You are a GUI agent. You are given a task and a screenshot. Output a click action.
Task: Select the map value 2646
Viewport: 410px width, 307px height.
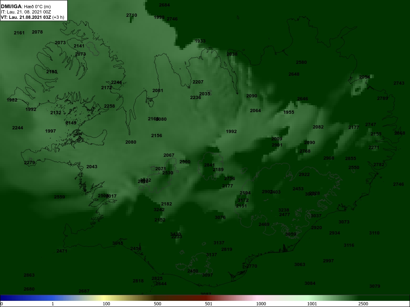coord(303,99)
